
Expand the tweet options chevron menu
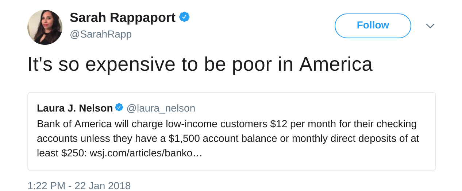[430, 26]
